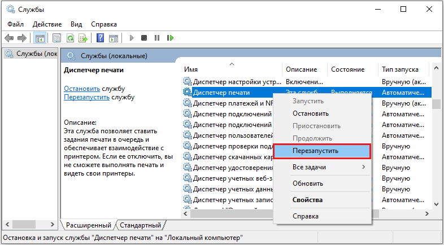Click the Back arrow toolbar icon
The width and height of the screenshot is (444, 245).
pos(9,38)
